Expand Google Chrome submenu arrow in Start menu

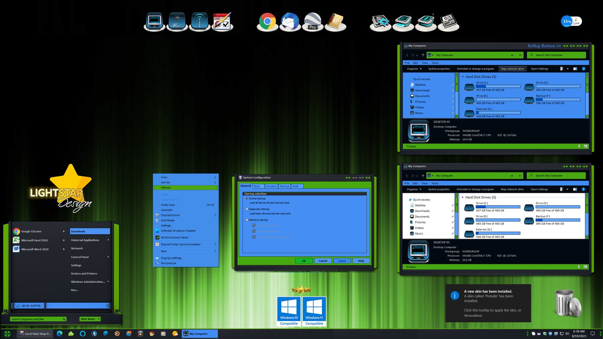64,231
